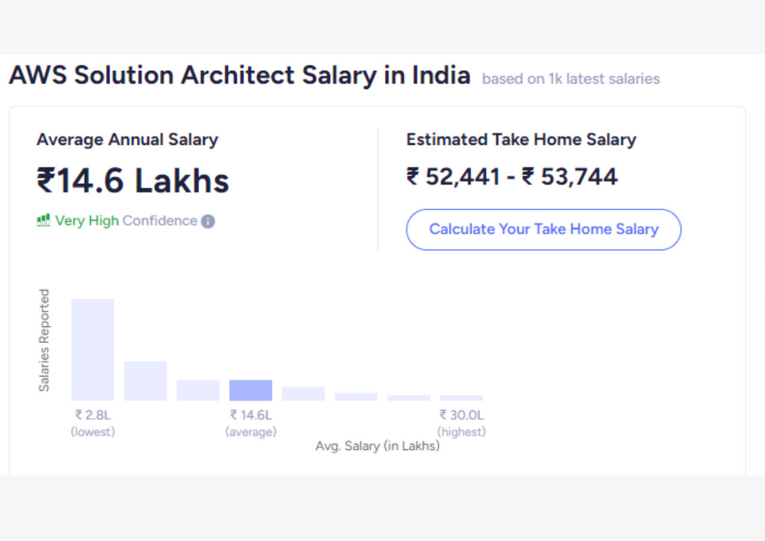Click the Salaries Reported axis label

point(44,340)
